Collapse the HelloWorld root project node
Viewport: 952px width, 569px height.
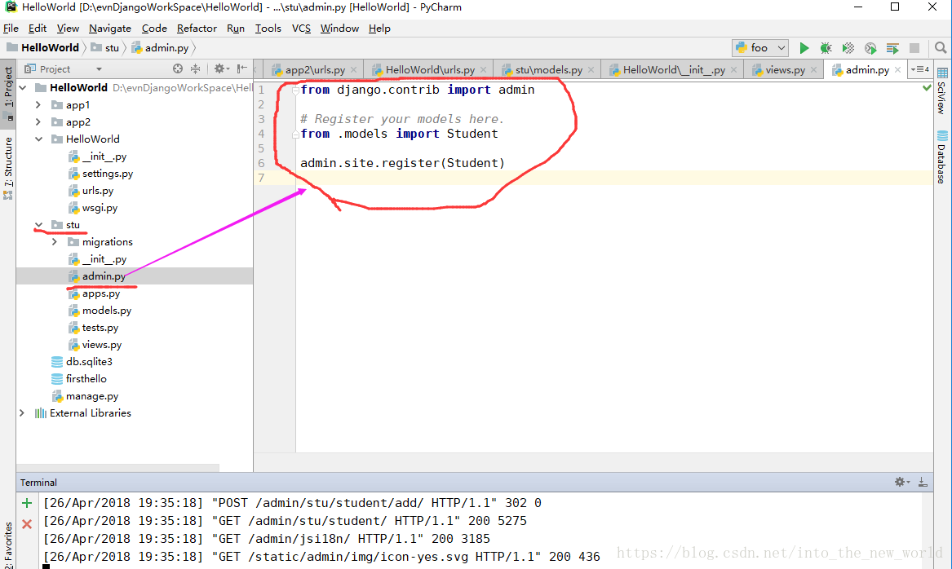pyautogui.click(x=23, y=88)
